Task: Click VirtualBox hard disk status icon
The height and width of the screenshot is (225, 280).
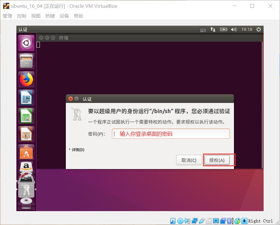Action: (173, 221)
